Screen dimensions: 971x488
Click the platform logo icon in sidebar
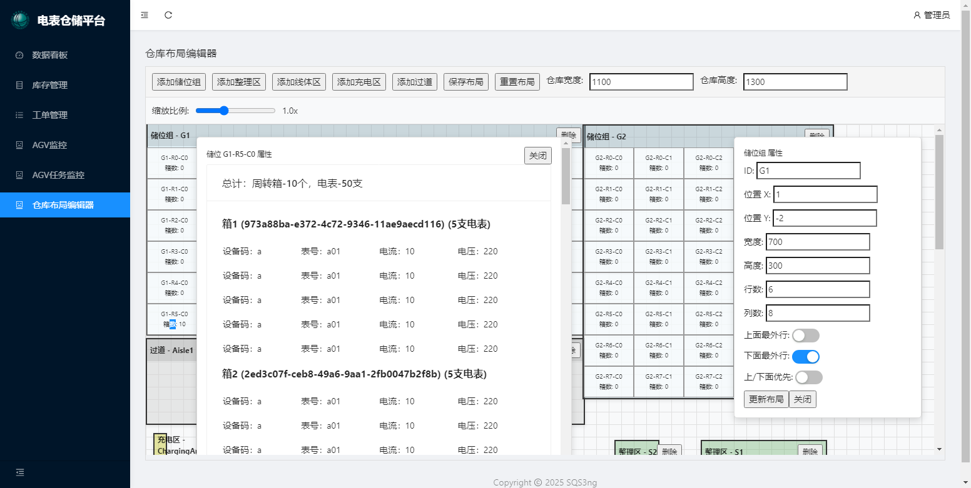click(20, 21)
